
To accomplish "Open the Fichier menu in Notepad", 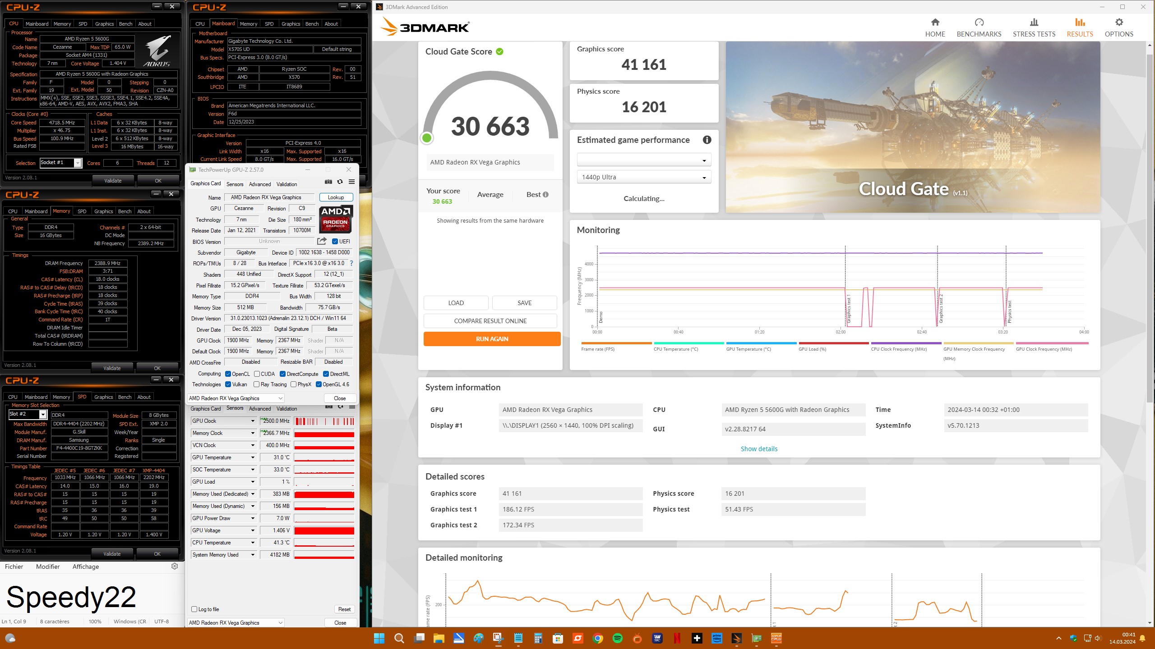I will point(14,567).
